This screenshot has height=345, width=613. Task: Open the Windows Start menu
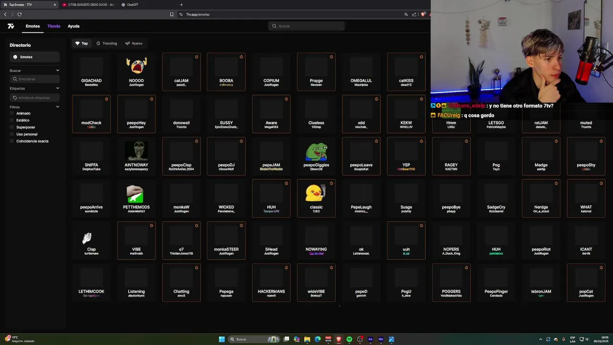[x=222, y=339]
